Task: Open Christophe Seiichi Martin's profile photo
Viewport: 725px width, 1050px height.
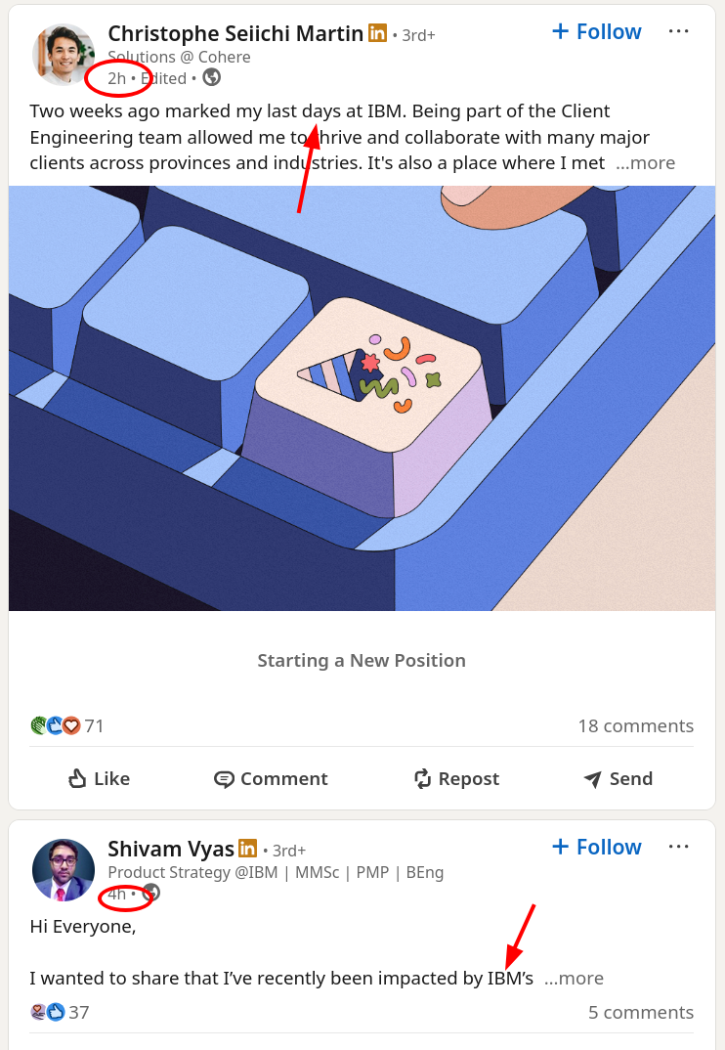Action: pos(64,55)
